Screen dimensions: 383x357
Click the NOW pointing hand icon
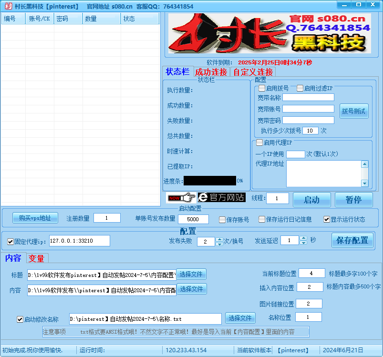181,197
